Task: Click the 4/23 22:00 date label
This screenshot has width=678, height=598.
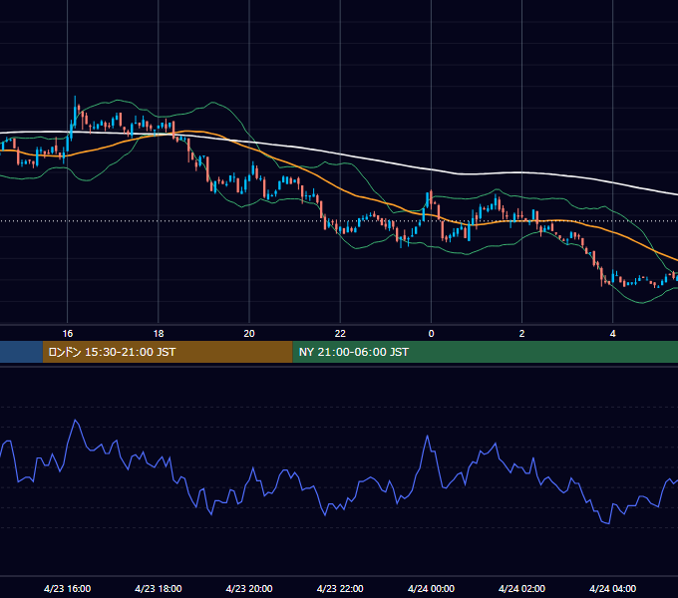Action: click(x=340, y=588)
